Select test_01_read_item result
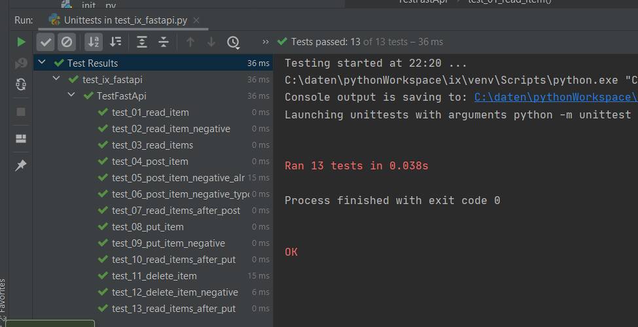 pyautogui.click(x=153, y=112)
